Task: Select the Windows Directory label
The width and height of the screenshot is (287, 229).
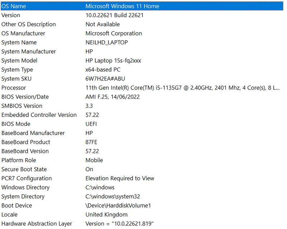Action: [x=25, y=187]
